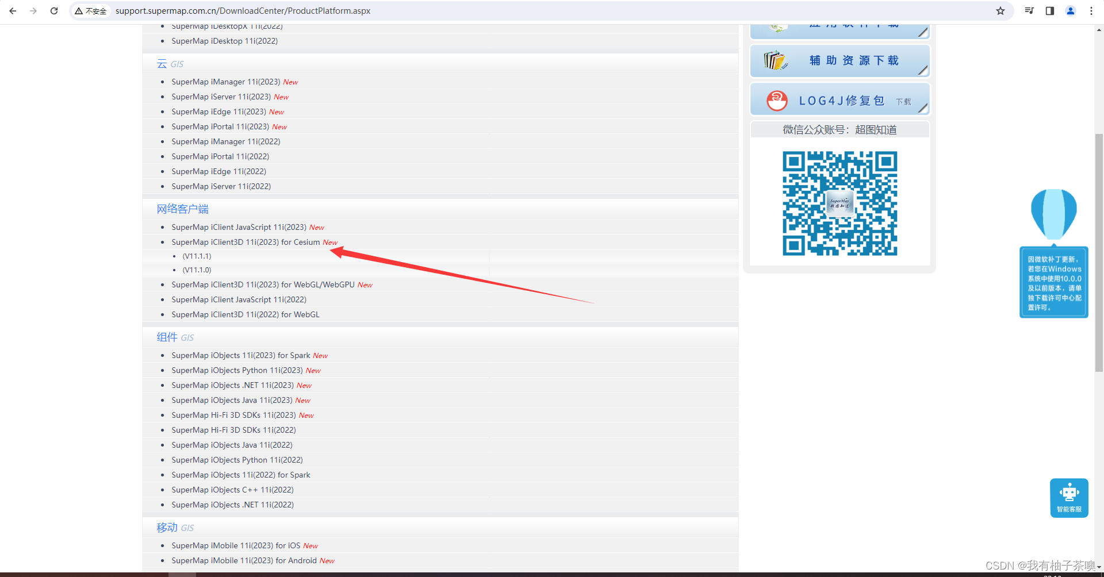Open iObjects Python 11i(2022) link
Viewport: 1104px width, 577px height.
click(237, 460)
